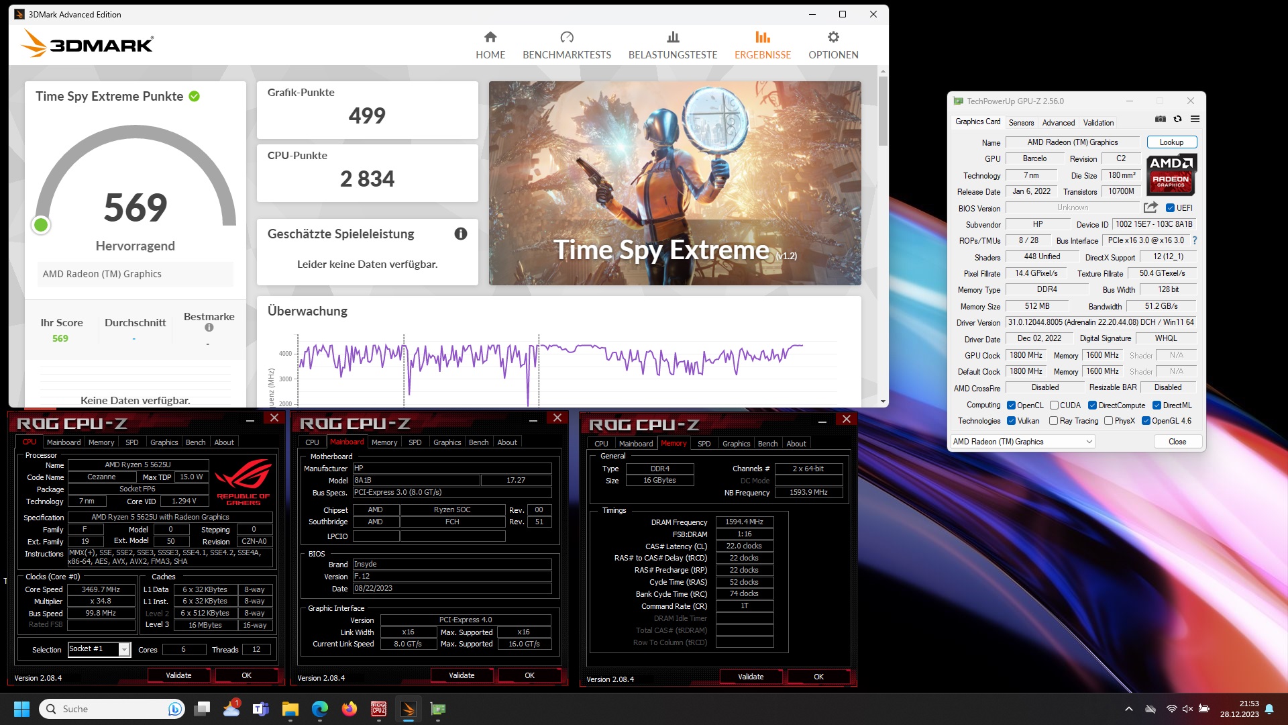Click the green verified checkmark by Time Spy Extreme Punkte
This screenshot has height=725, width=1288.
[x=195, y=97]
